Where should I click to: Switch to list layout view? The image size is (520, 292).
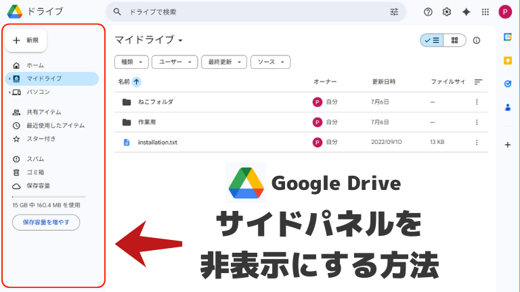point(432,41)
